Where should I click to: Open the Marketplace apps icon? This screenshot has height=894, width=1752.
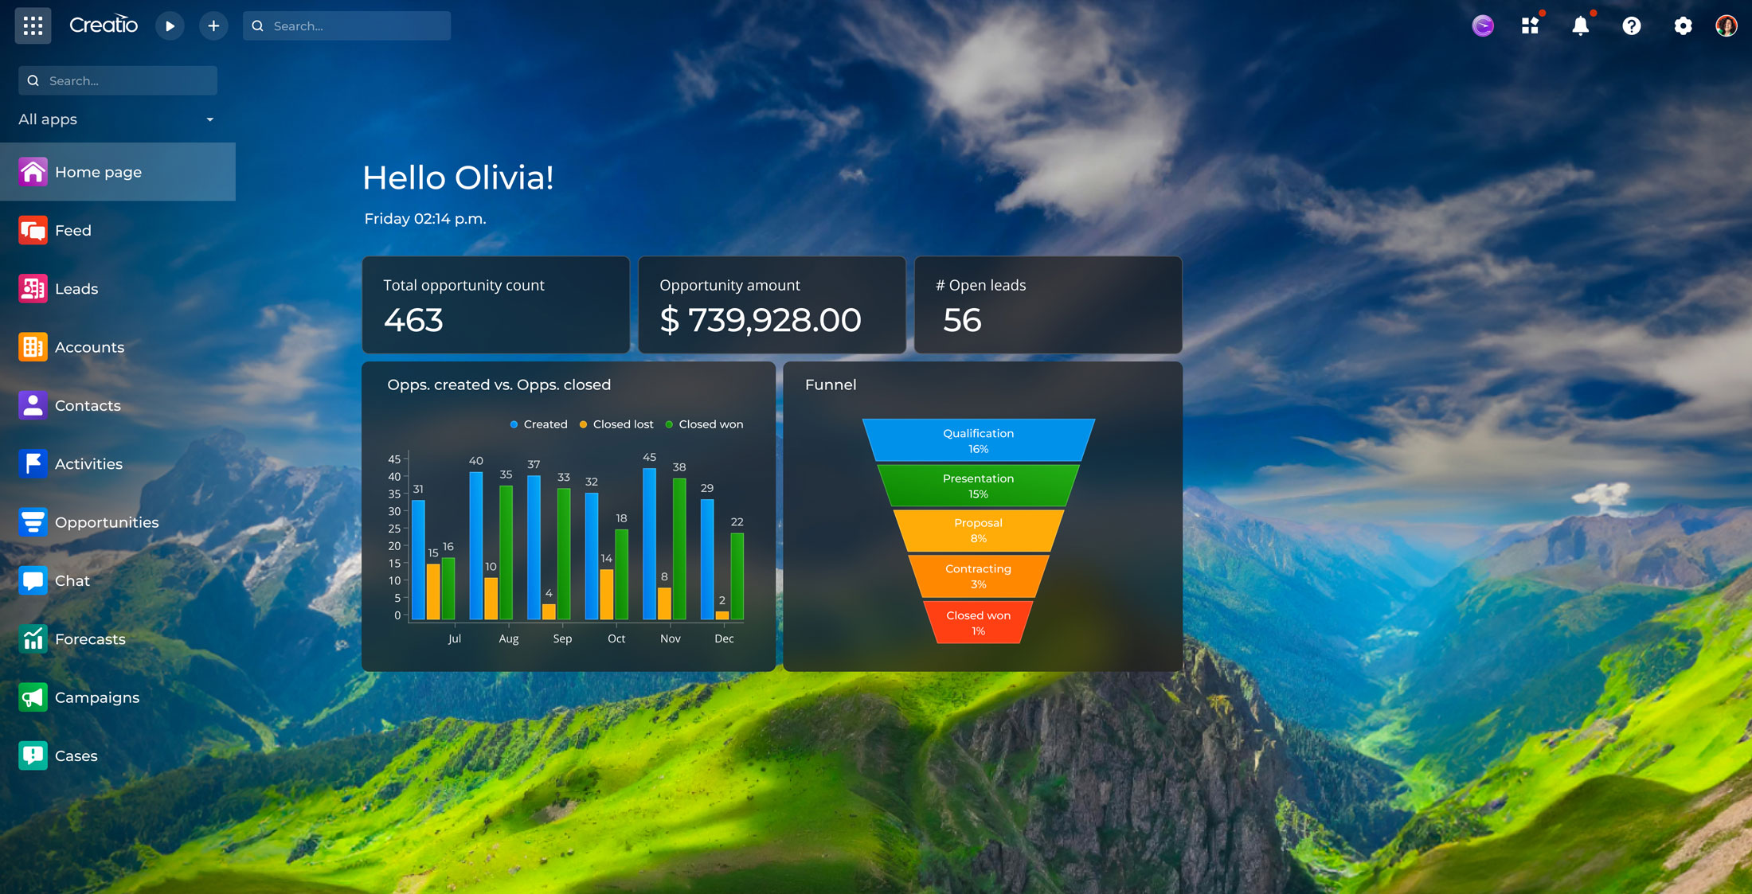coord(1531,25)
